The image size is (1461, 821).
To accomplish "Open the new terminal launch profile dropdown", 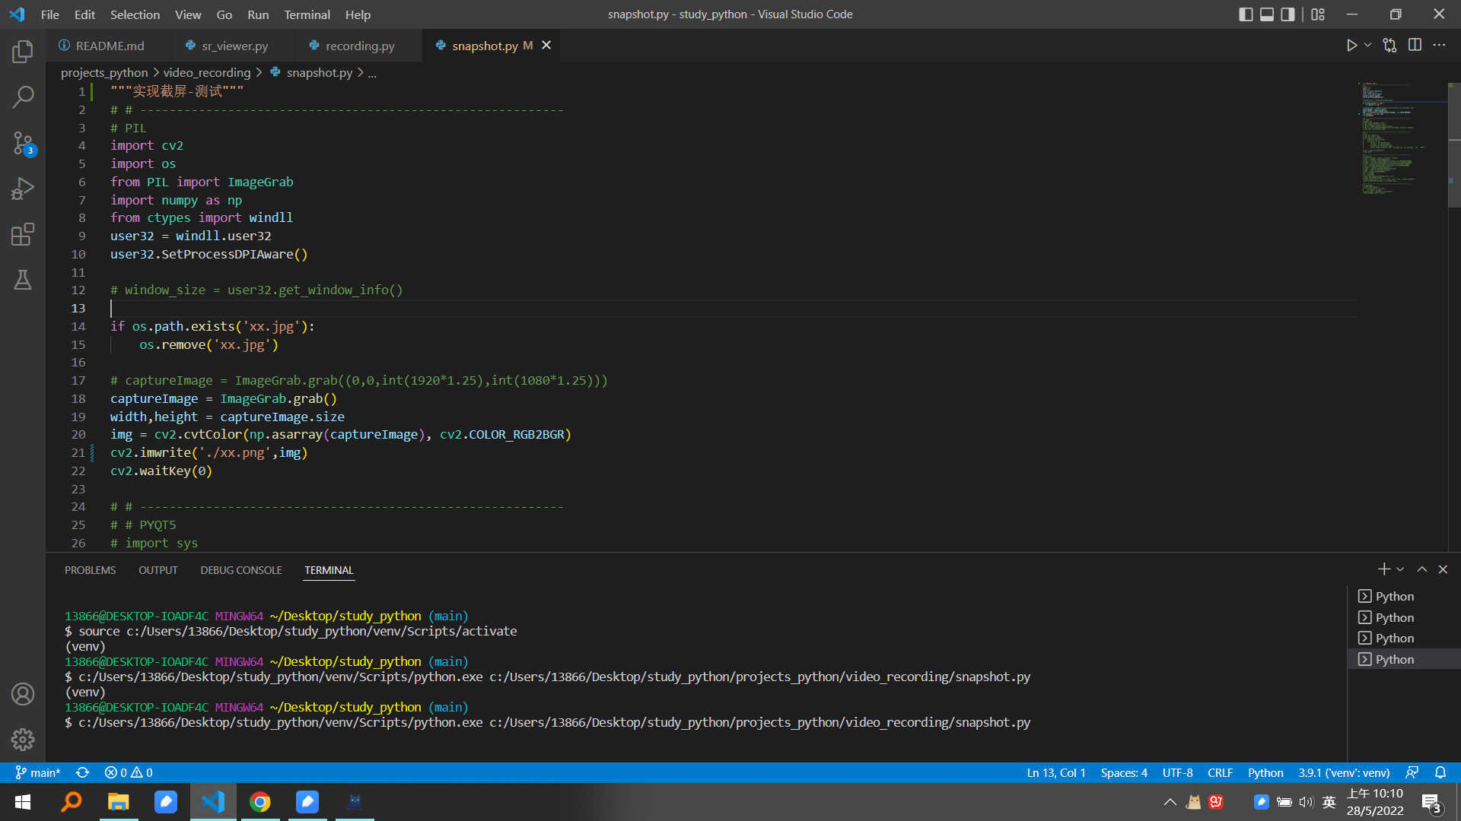I will tap(1400, 569).
